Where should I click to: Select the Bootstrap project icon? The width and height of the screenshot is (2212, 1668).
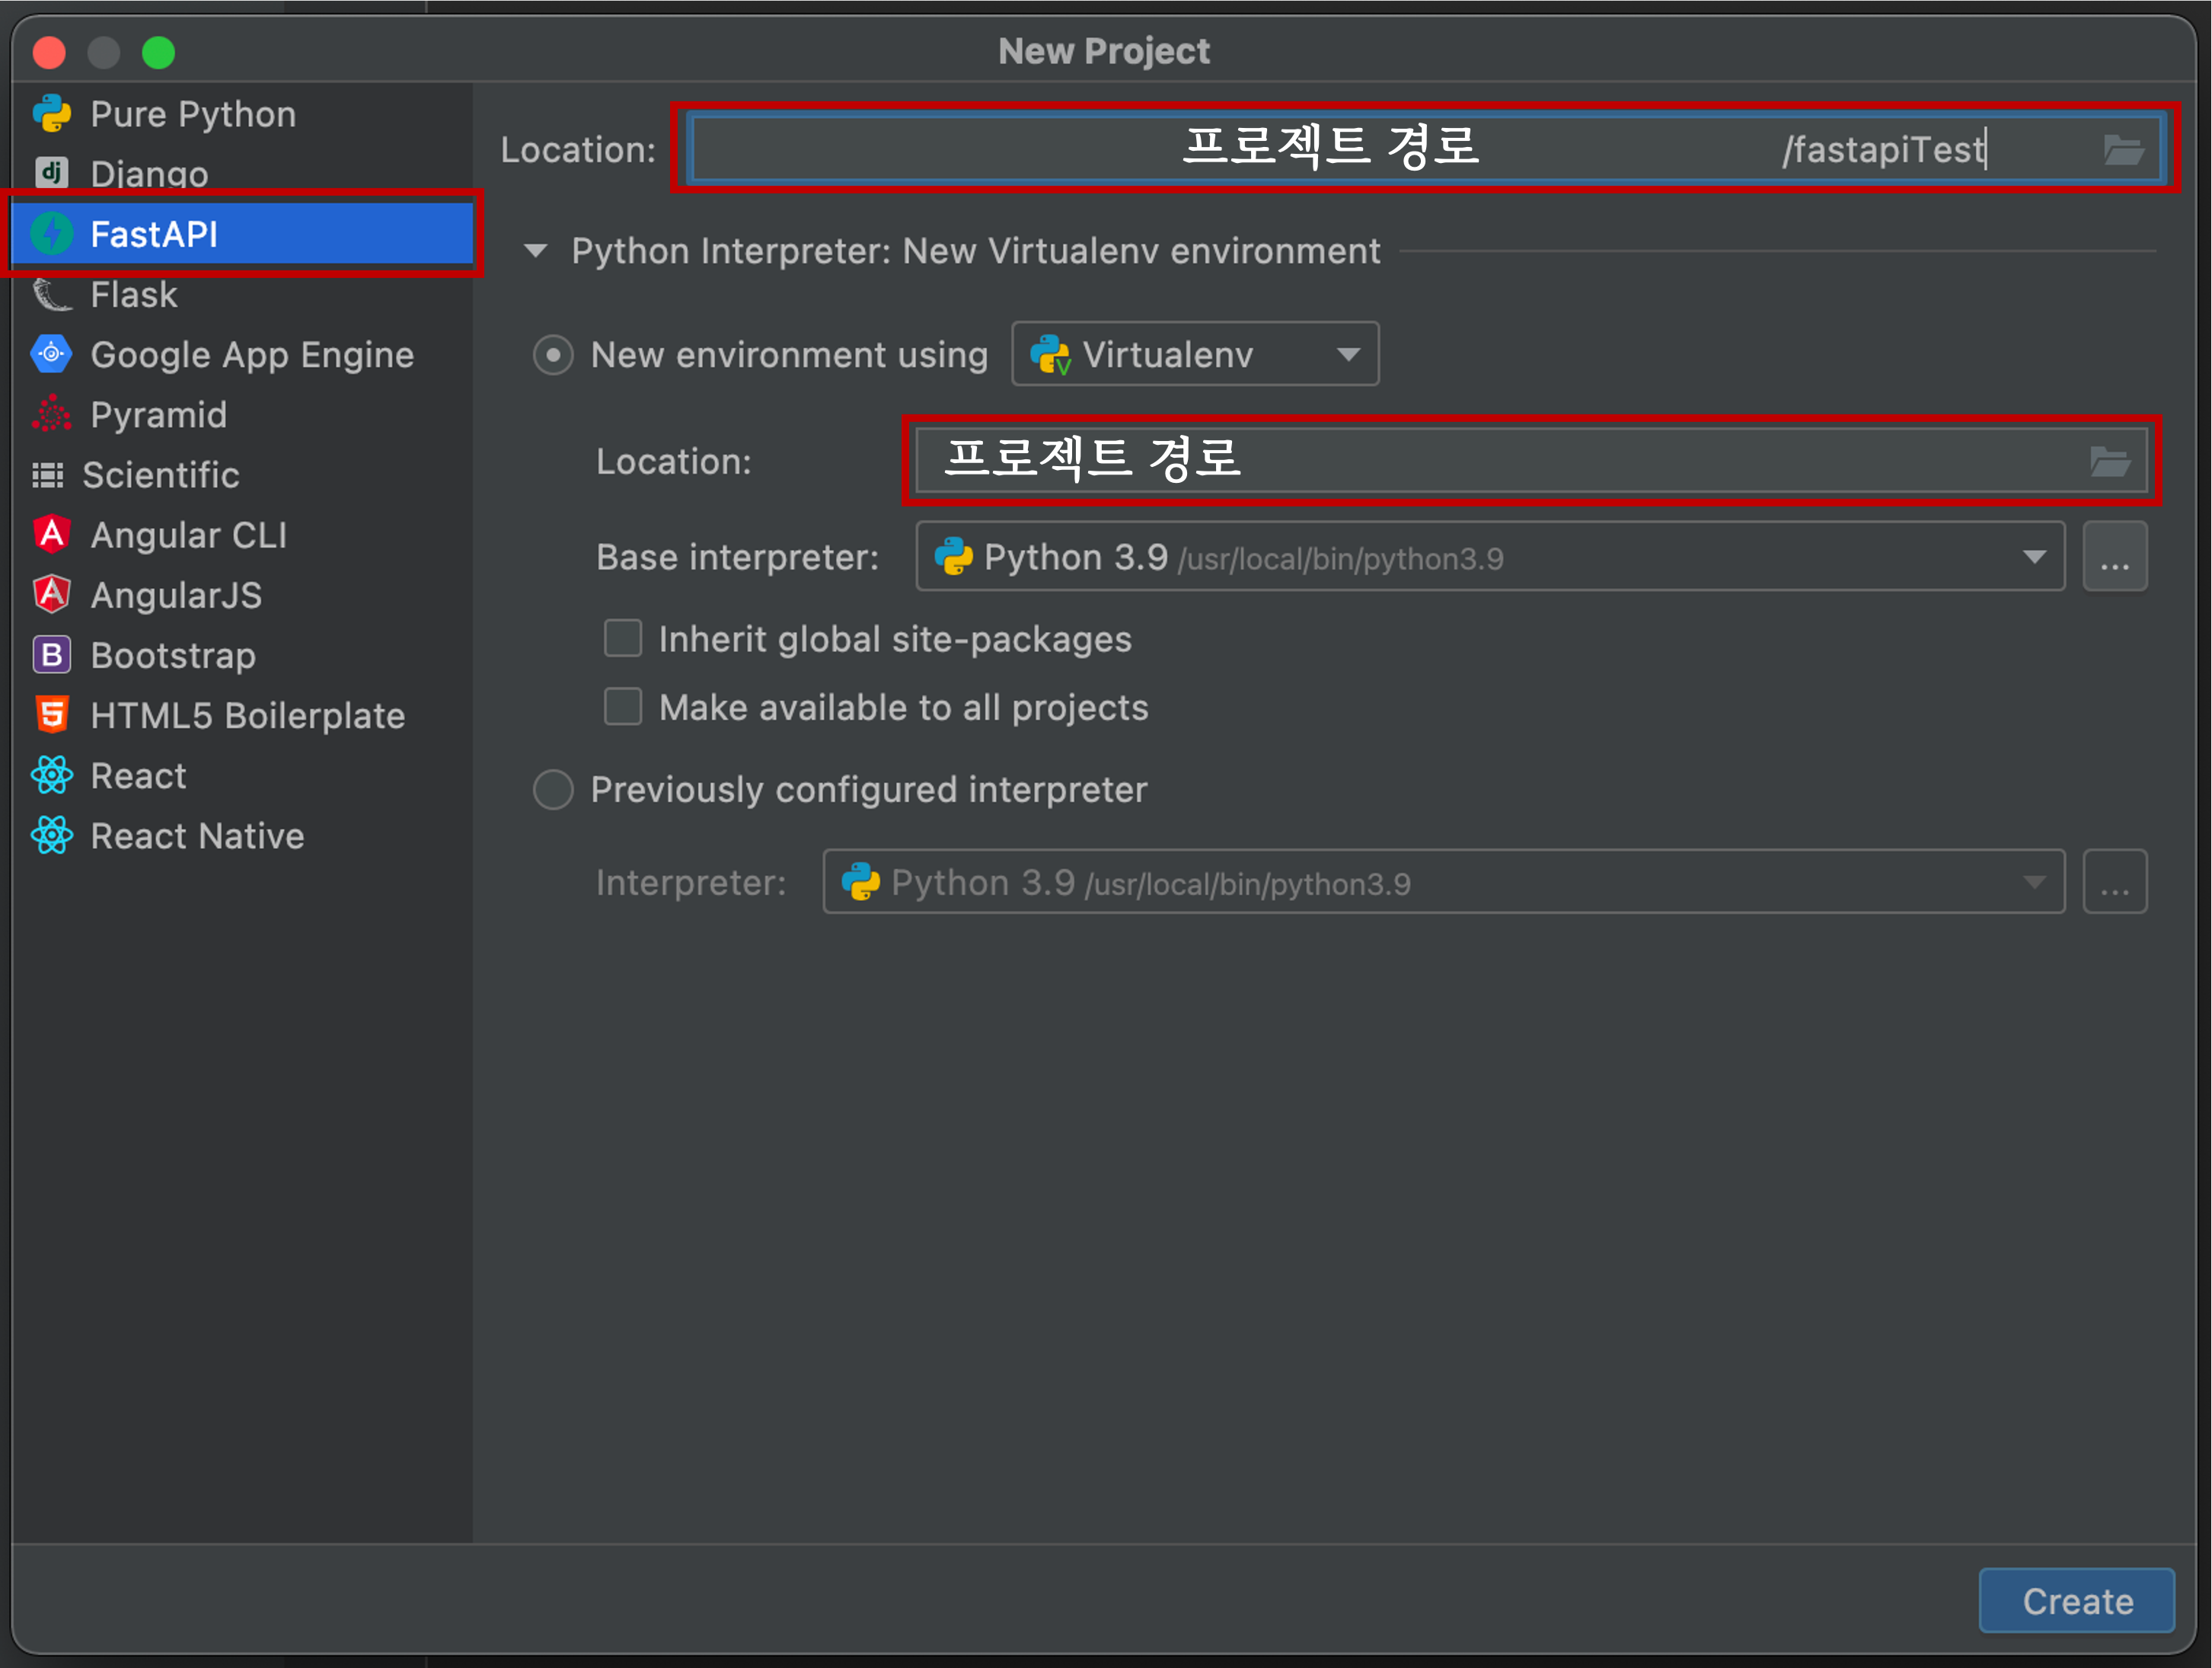[x=52, y=655]
